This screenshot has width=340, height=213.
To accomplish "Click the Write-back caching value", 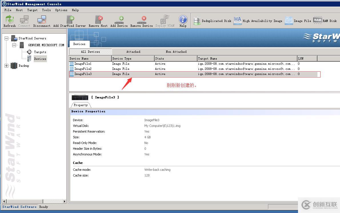I will [157, 170].
